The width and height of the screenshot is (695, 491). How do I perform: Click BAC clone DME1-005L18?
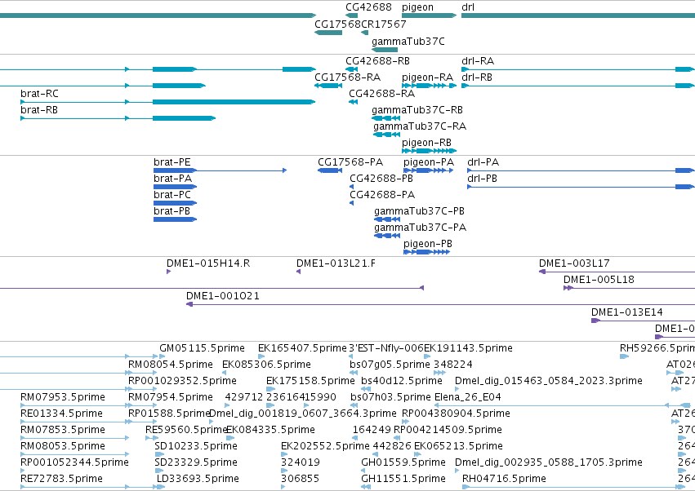pos(599,280)
